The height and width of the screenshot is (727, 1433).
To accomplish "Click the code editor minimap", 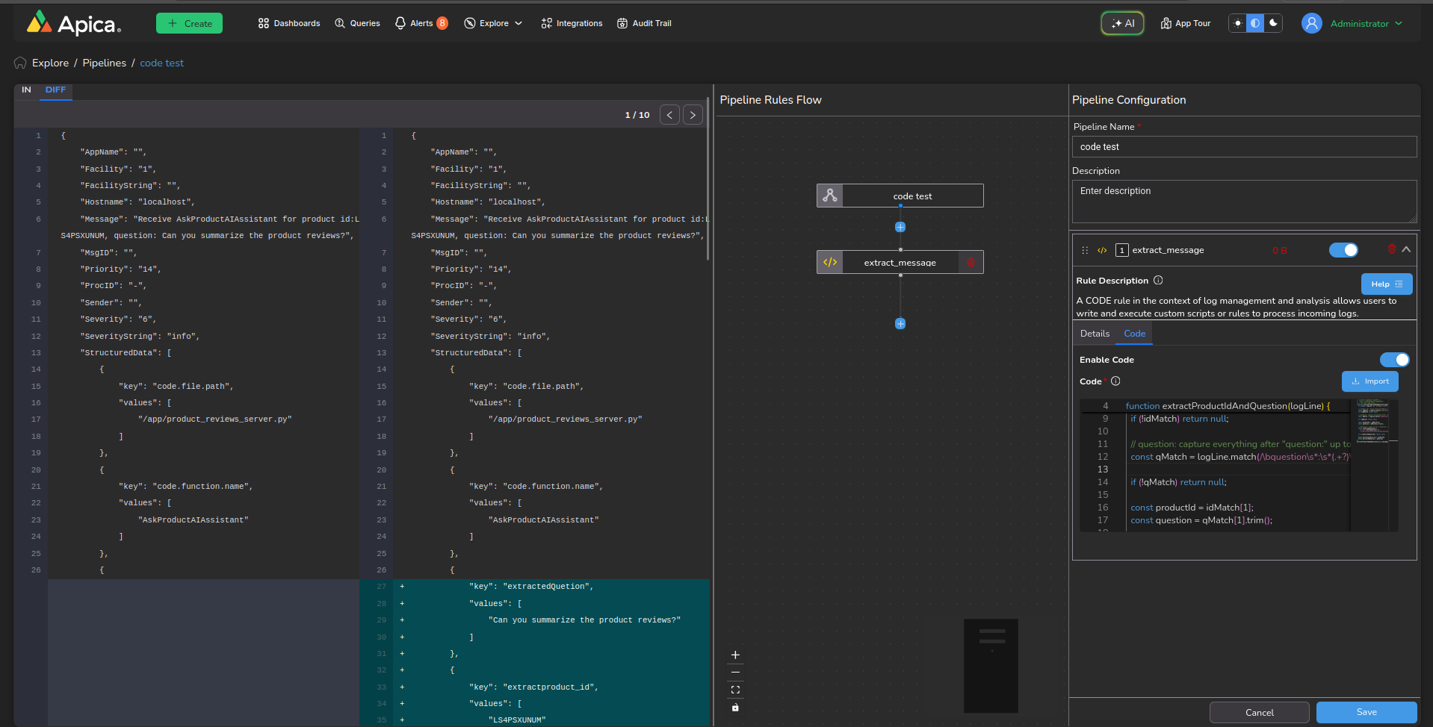I will click(x=1372, y=422).
